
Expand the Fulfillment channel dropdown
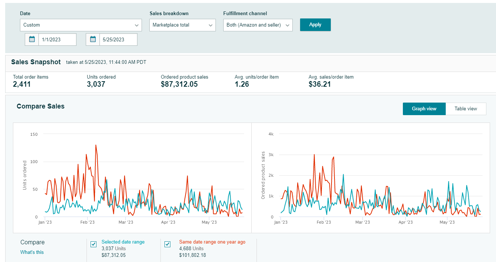(258, 25)
